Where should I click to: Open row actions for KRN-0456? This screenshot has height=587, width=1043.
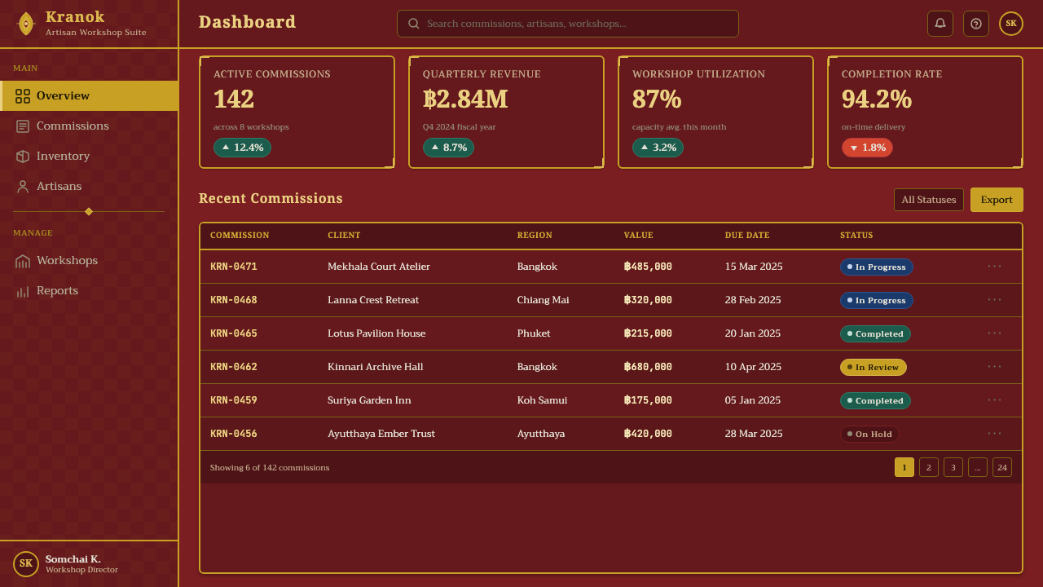pos(995,434)
